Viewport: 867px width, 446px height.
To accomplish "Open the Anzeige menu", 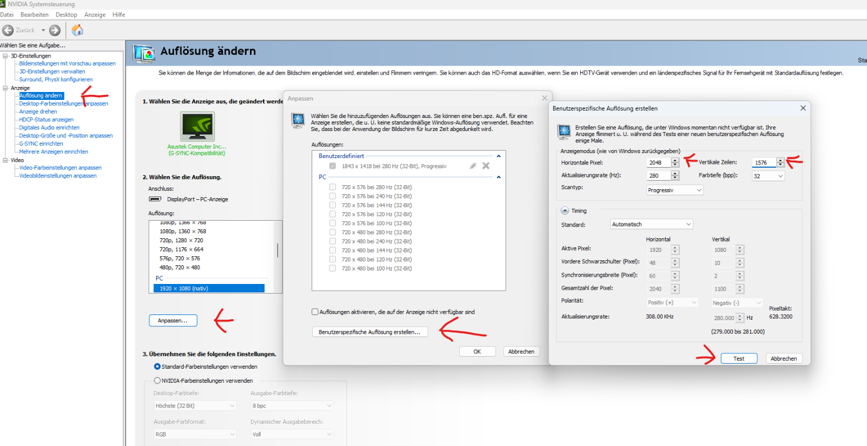I will tap(95, 15).
